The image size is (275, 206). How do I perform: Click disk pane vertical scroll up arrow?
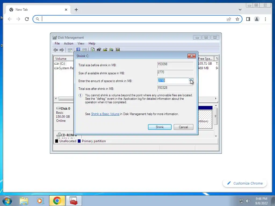coord(216,105)
